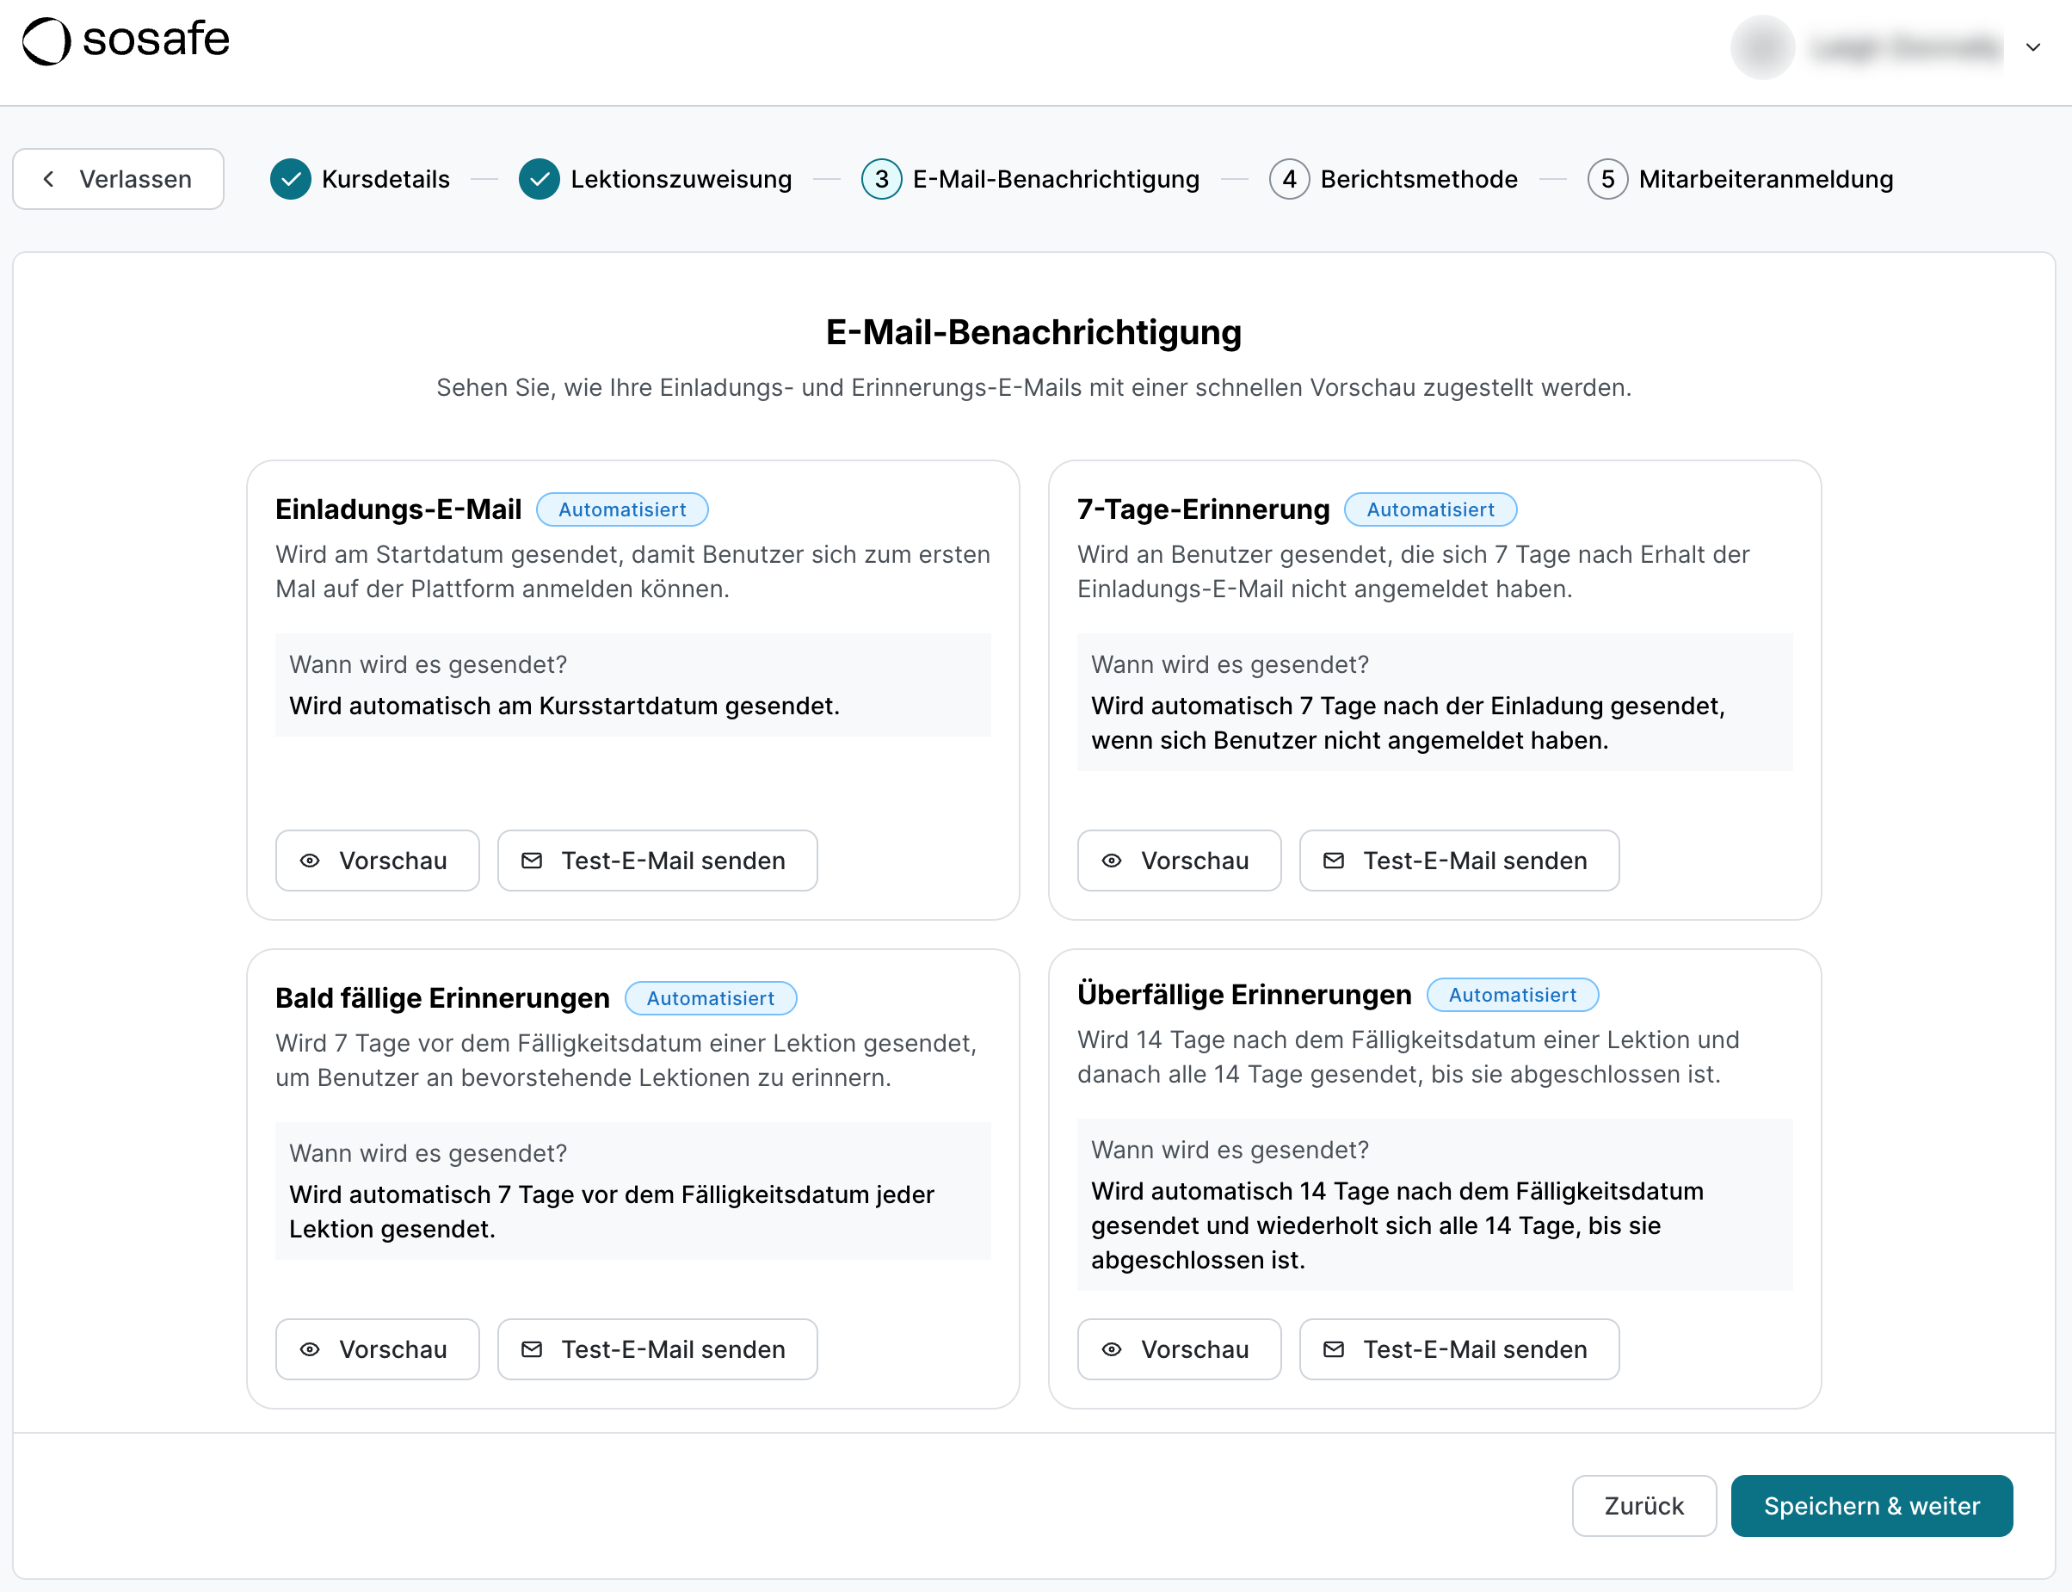Open eye preview for Bald fällige Erinnerungen
The width and height of the screenshot is (2072, 1592).
pyautogui.click(x=309, y=1349)
